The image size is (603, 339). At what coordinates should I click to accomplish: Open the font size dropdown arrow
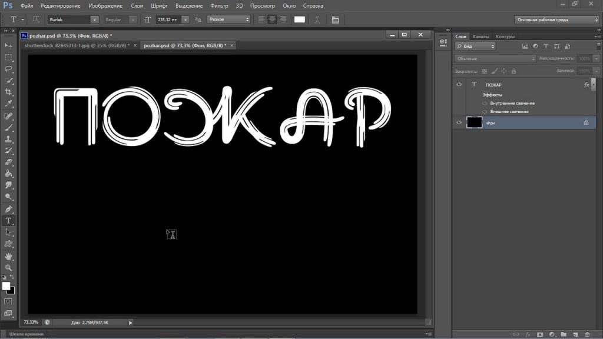point(185,19)
